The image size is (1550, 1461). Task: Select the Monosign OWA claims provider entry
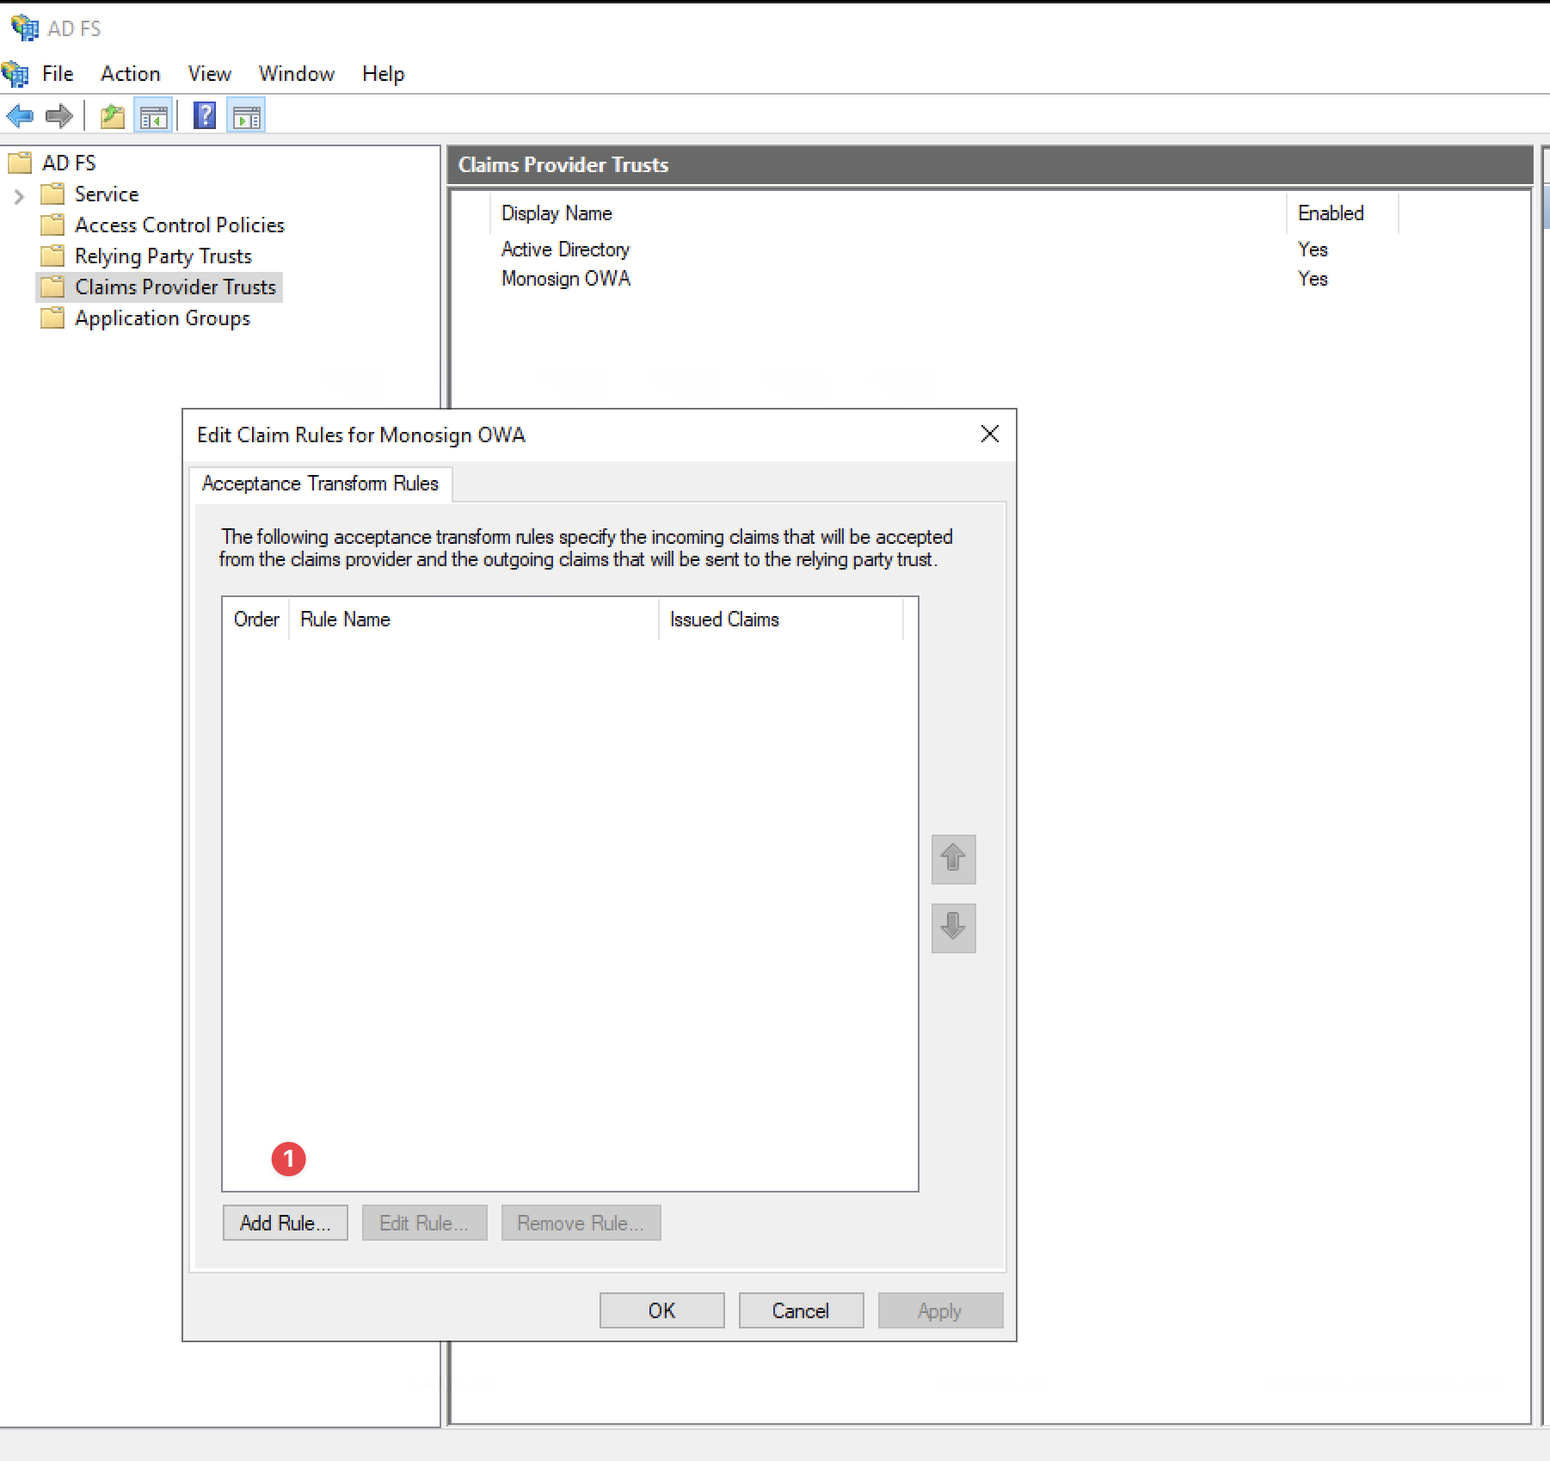[565, 278]
